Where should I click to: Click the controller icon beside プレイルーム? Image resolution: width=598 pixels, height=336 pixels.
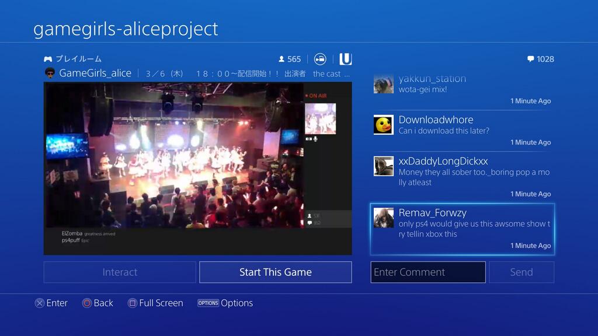(48, 59)
